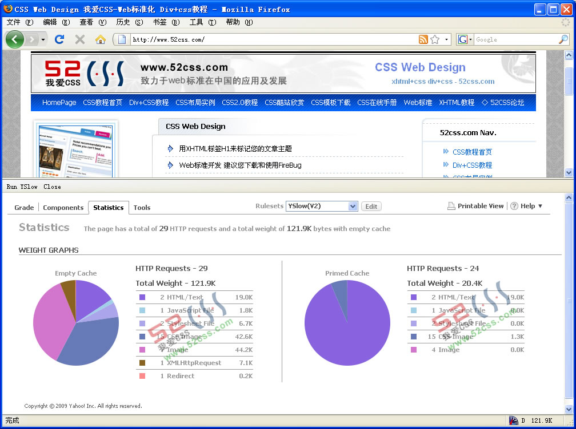Viewport: 576px width, 429px height.
Task: Click the Empty Cache pie chart
Action: [76, 323]
